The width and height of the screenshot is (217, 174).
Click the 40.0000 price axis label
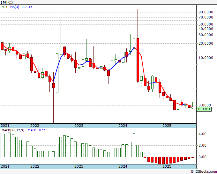point(206,29)
